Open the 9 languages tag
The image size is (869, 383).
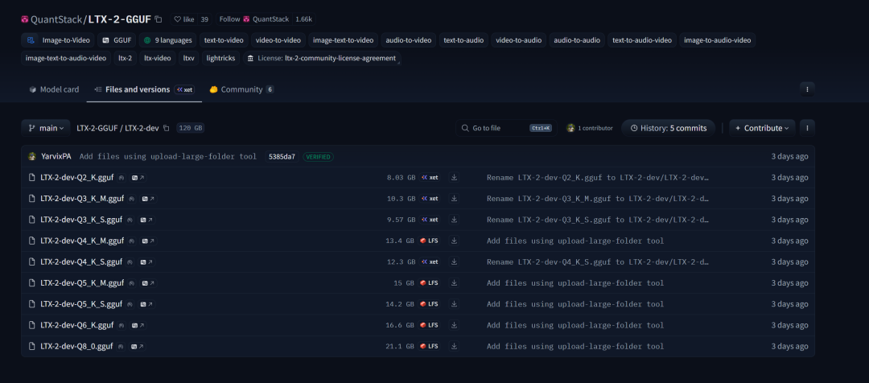click(x=168, y=40)
